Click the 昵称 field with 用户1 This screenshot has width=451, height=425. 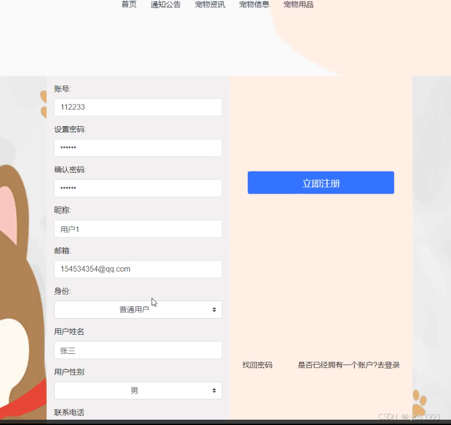(138, 229)
